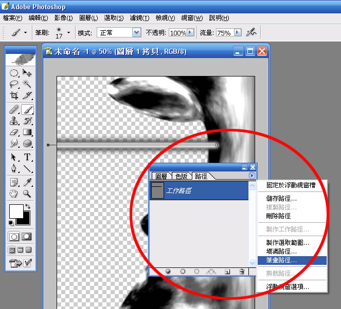Viewport: 341px width, 309px height.
Task: Select the Brush tool in toolbox
Action: [x=27, y=109]
